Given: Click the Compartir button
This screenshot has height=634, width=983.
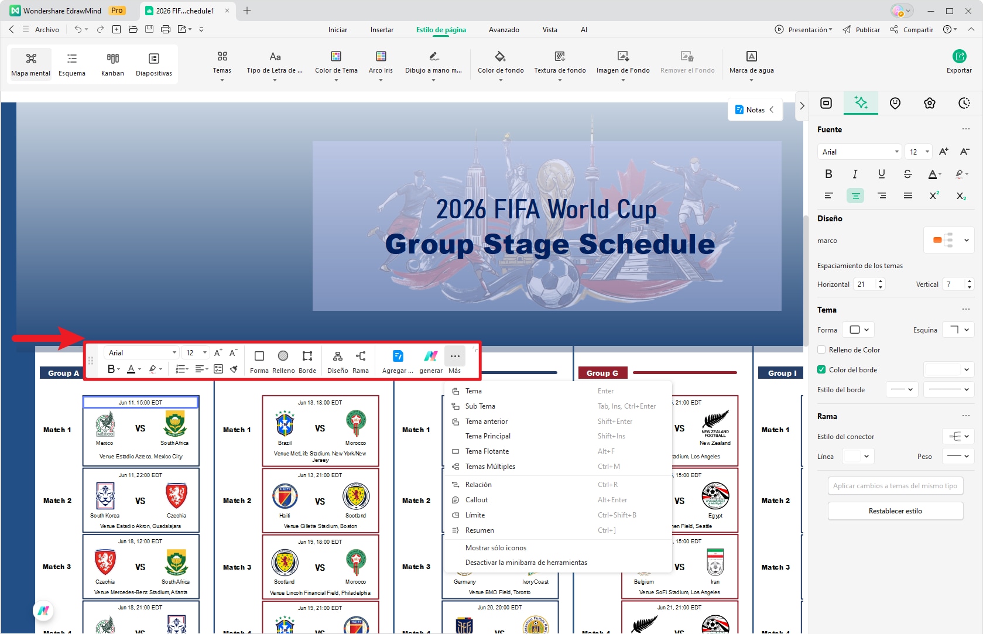Looking at the screenshot, I should click(x=912, y=30).
